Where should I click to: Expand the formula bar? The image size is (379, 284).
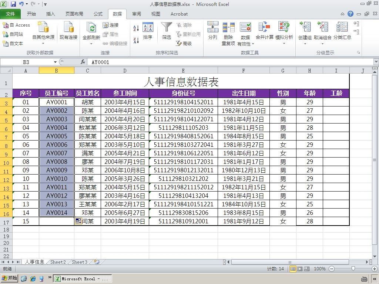pyautogui.click(x=376, y=62)
